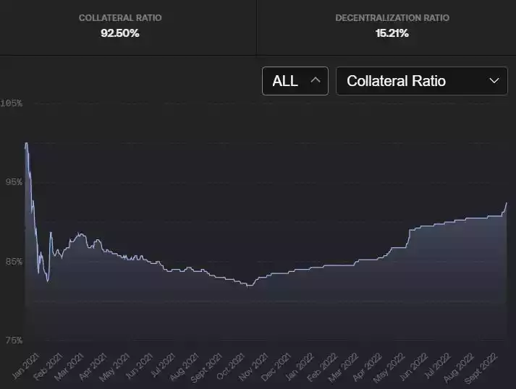Click the 92.50% collateral ratio value
The image size is (516, 389).
click(x=120, y=33)
